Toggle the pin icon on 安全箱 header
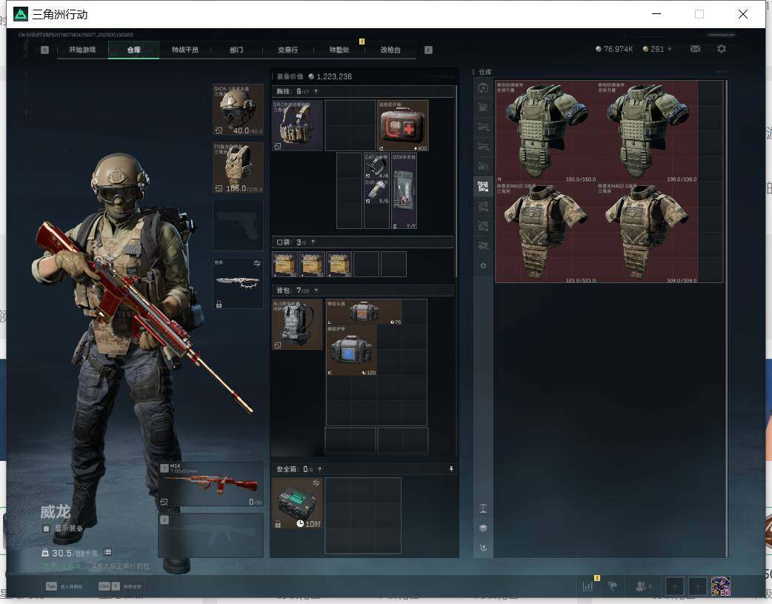The height and width of the screenshot is (604, 772). point(451,469)
